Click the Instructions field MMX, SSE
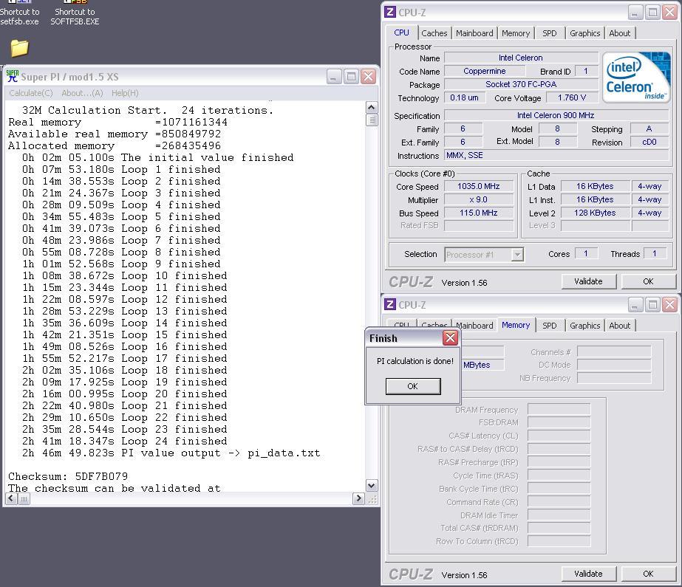 (x=556, y=155)
